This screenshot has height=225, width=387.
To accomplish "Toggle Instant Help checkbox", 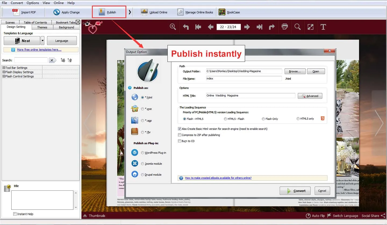I will coord(15,214).
